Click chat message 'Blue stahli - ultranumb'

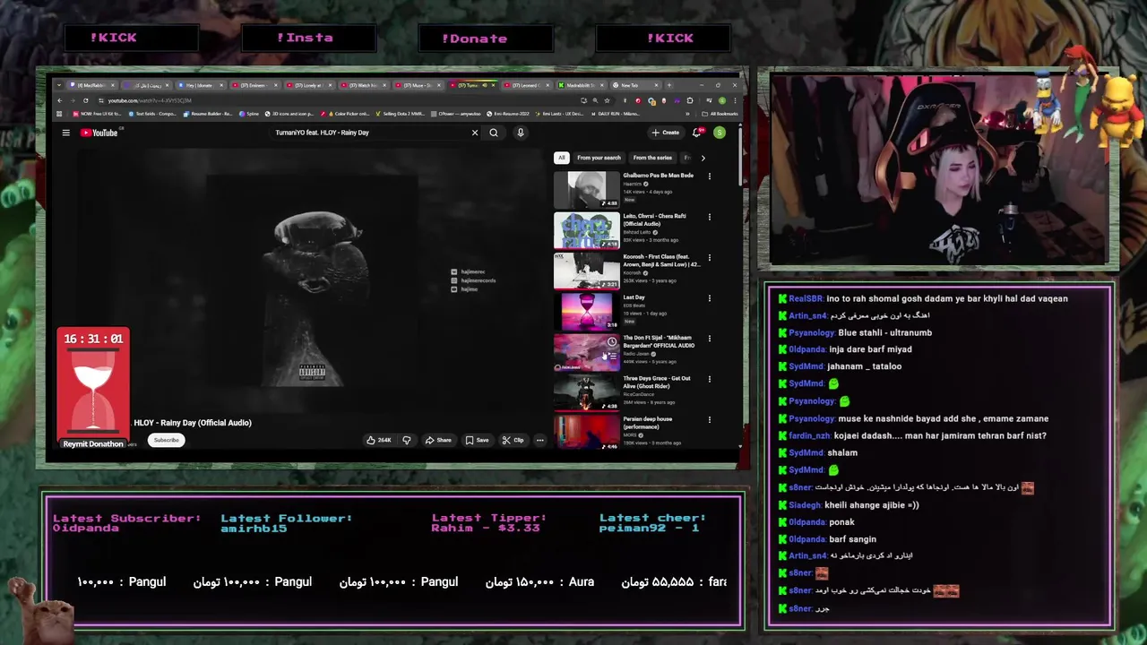(885, 332)
